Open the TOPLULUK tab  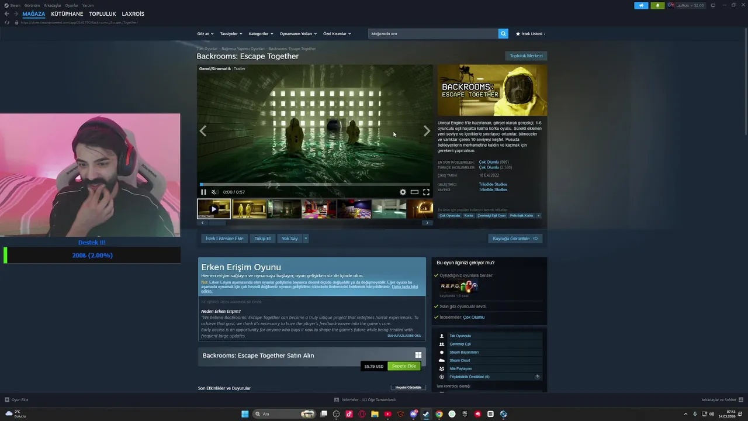coord(102,14)
